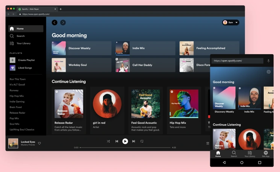This screenshot has height=172, width=280.
Task: Click the Locked Eyes album cover
Action: pyautogui.click(x=13, y=143)
